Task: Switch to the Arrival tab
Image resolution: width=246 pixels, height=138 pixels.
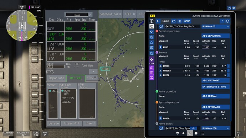Action: point(76,78)
